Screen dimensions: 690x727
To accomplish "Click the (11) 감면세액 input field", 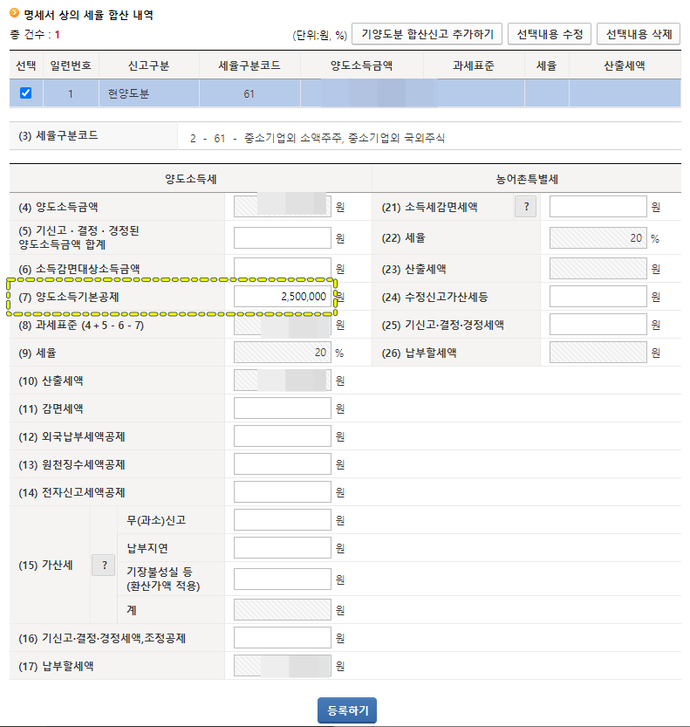I will (283, 408).
